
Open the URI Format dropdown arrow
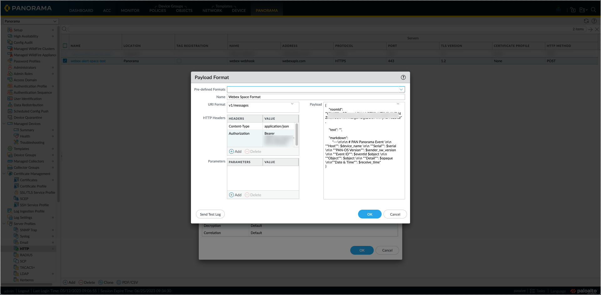pyautogui.click(x=292, y=104)
